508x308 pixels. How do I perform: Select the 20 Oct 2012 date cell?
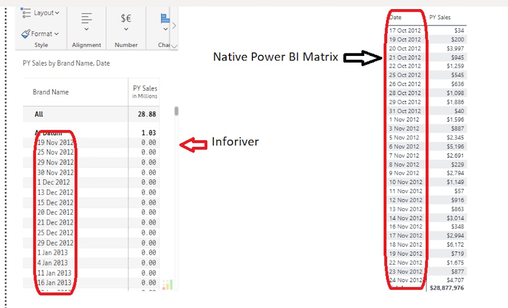point(405,49)
